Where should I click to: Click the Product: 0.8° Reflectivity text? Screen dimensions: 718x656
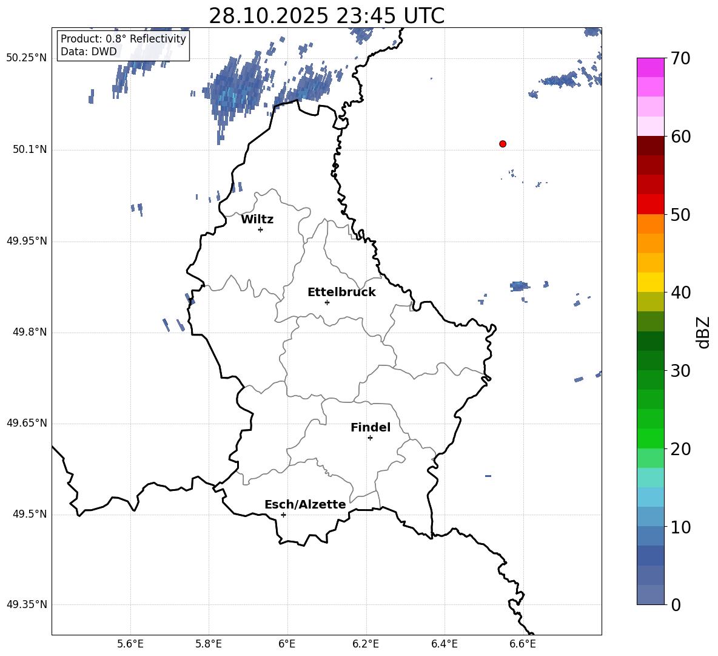click(123, 39)
